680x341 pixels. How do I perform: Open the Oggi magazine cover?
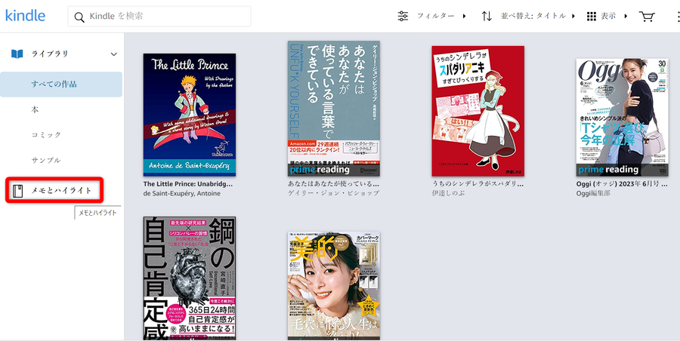pyautogui.click(x=623, y=118)
